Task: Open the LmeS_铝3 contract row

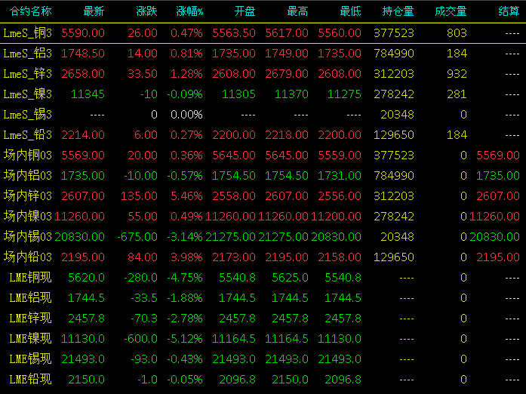Action: tap(263, 54)
